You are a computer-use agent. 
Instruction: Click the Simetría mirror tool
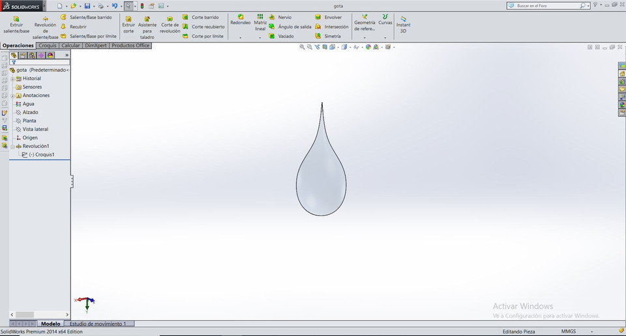point(328,36)
